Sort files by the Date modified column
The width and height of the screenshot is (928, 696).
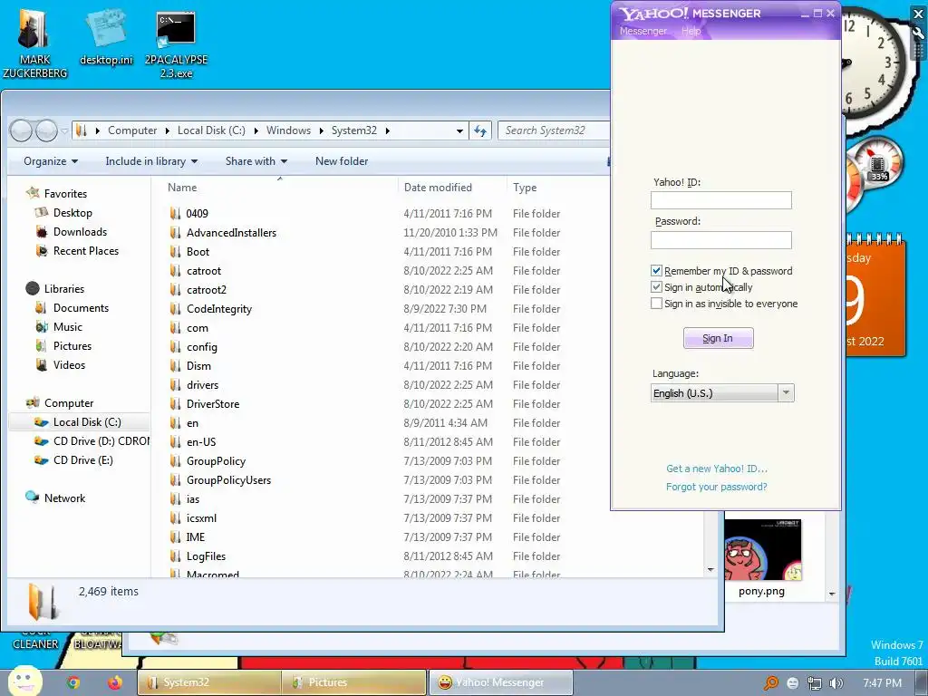(452, 187)
